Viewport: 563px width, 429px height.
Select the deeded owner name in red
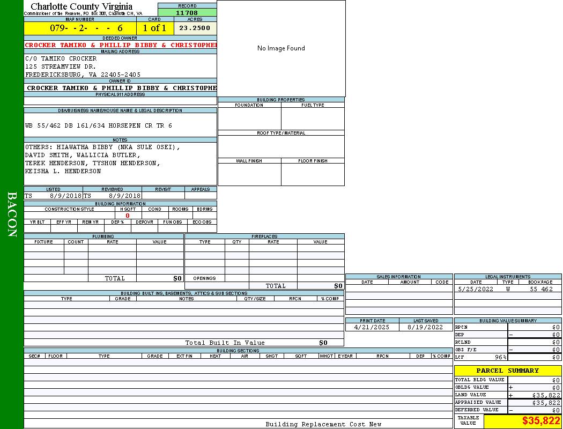[x=121, y=45]
